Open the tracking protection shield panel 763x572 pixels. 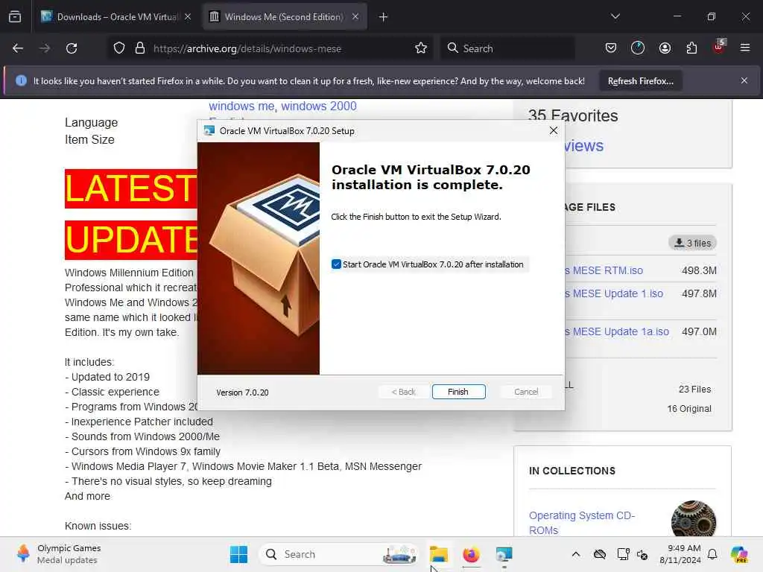coord(119,48)
